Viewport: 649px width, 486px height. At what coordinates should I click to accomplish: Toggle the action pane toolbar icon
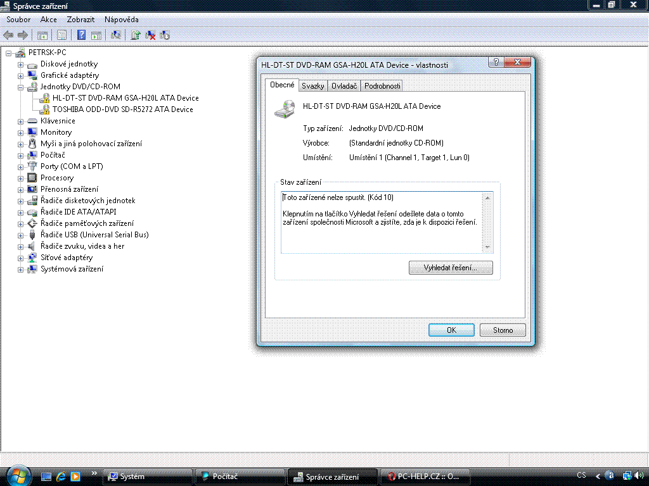(x=96, y=35)
